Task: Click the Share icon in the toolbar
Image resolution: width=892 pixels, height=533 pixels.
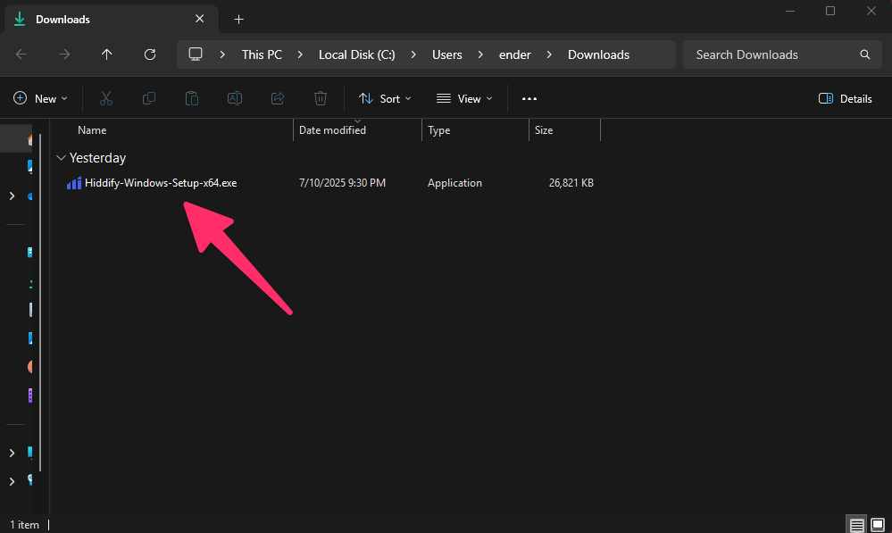Action: 278,98
